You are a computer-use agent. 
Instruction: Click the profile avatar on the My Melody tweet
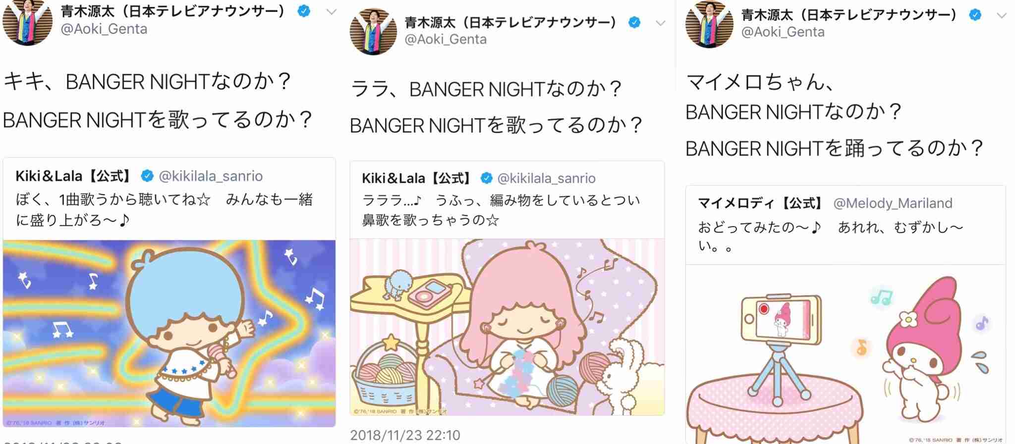click(x=709, y=24)
